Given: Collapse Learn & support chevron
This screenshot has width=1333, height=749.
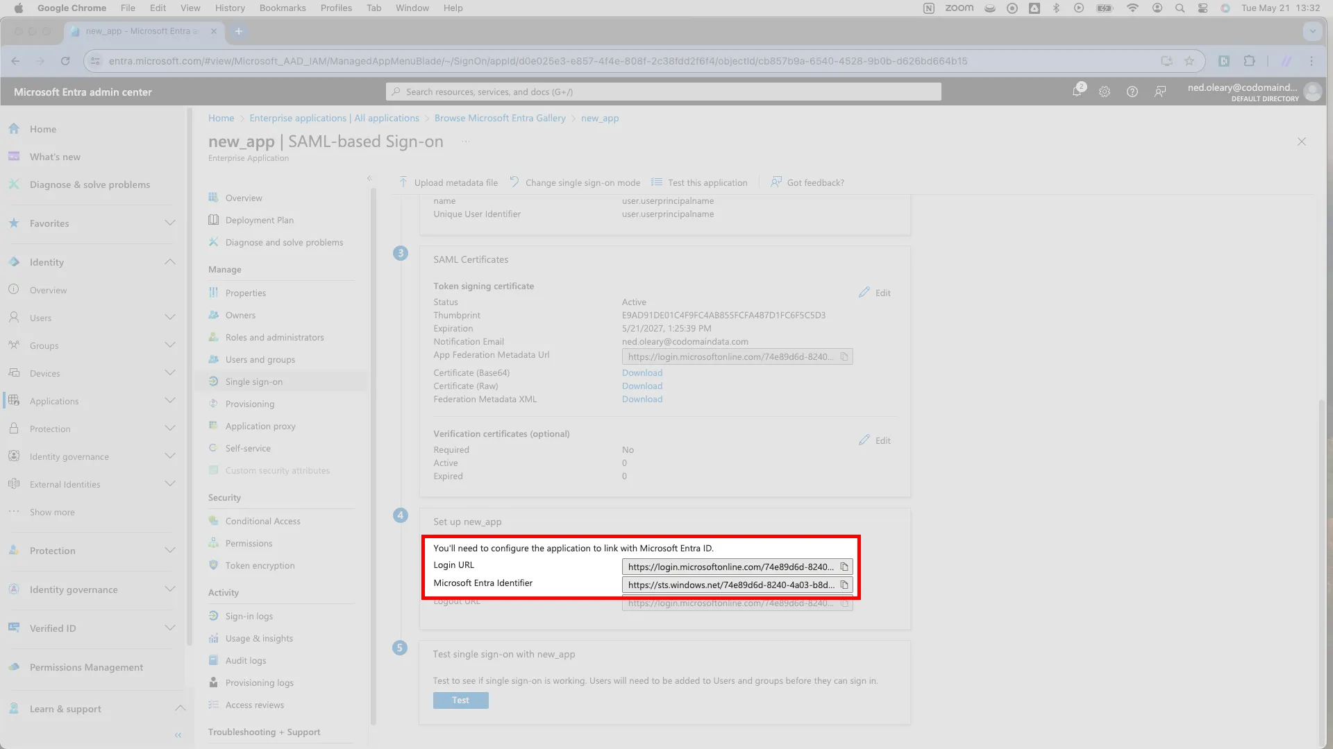Looking at the screenshot, I should pyautogui.click(x=180, y=708).
